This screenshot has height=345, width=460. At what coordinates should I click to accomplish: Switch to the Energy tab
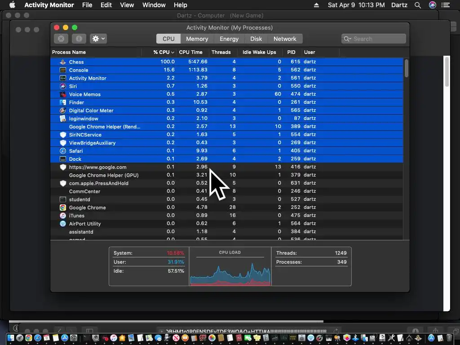pyautogui.click(x=229, y=39)
